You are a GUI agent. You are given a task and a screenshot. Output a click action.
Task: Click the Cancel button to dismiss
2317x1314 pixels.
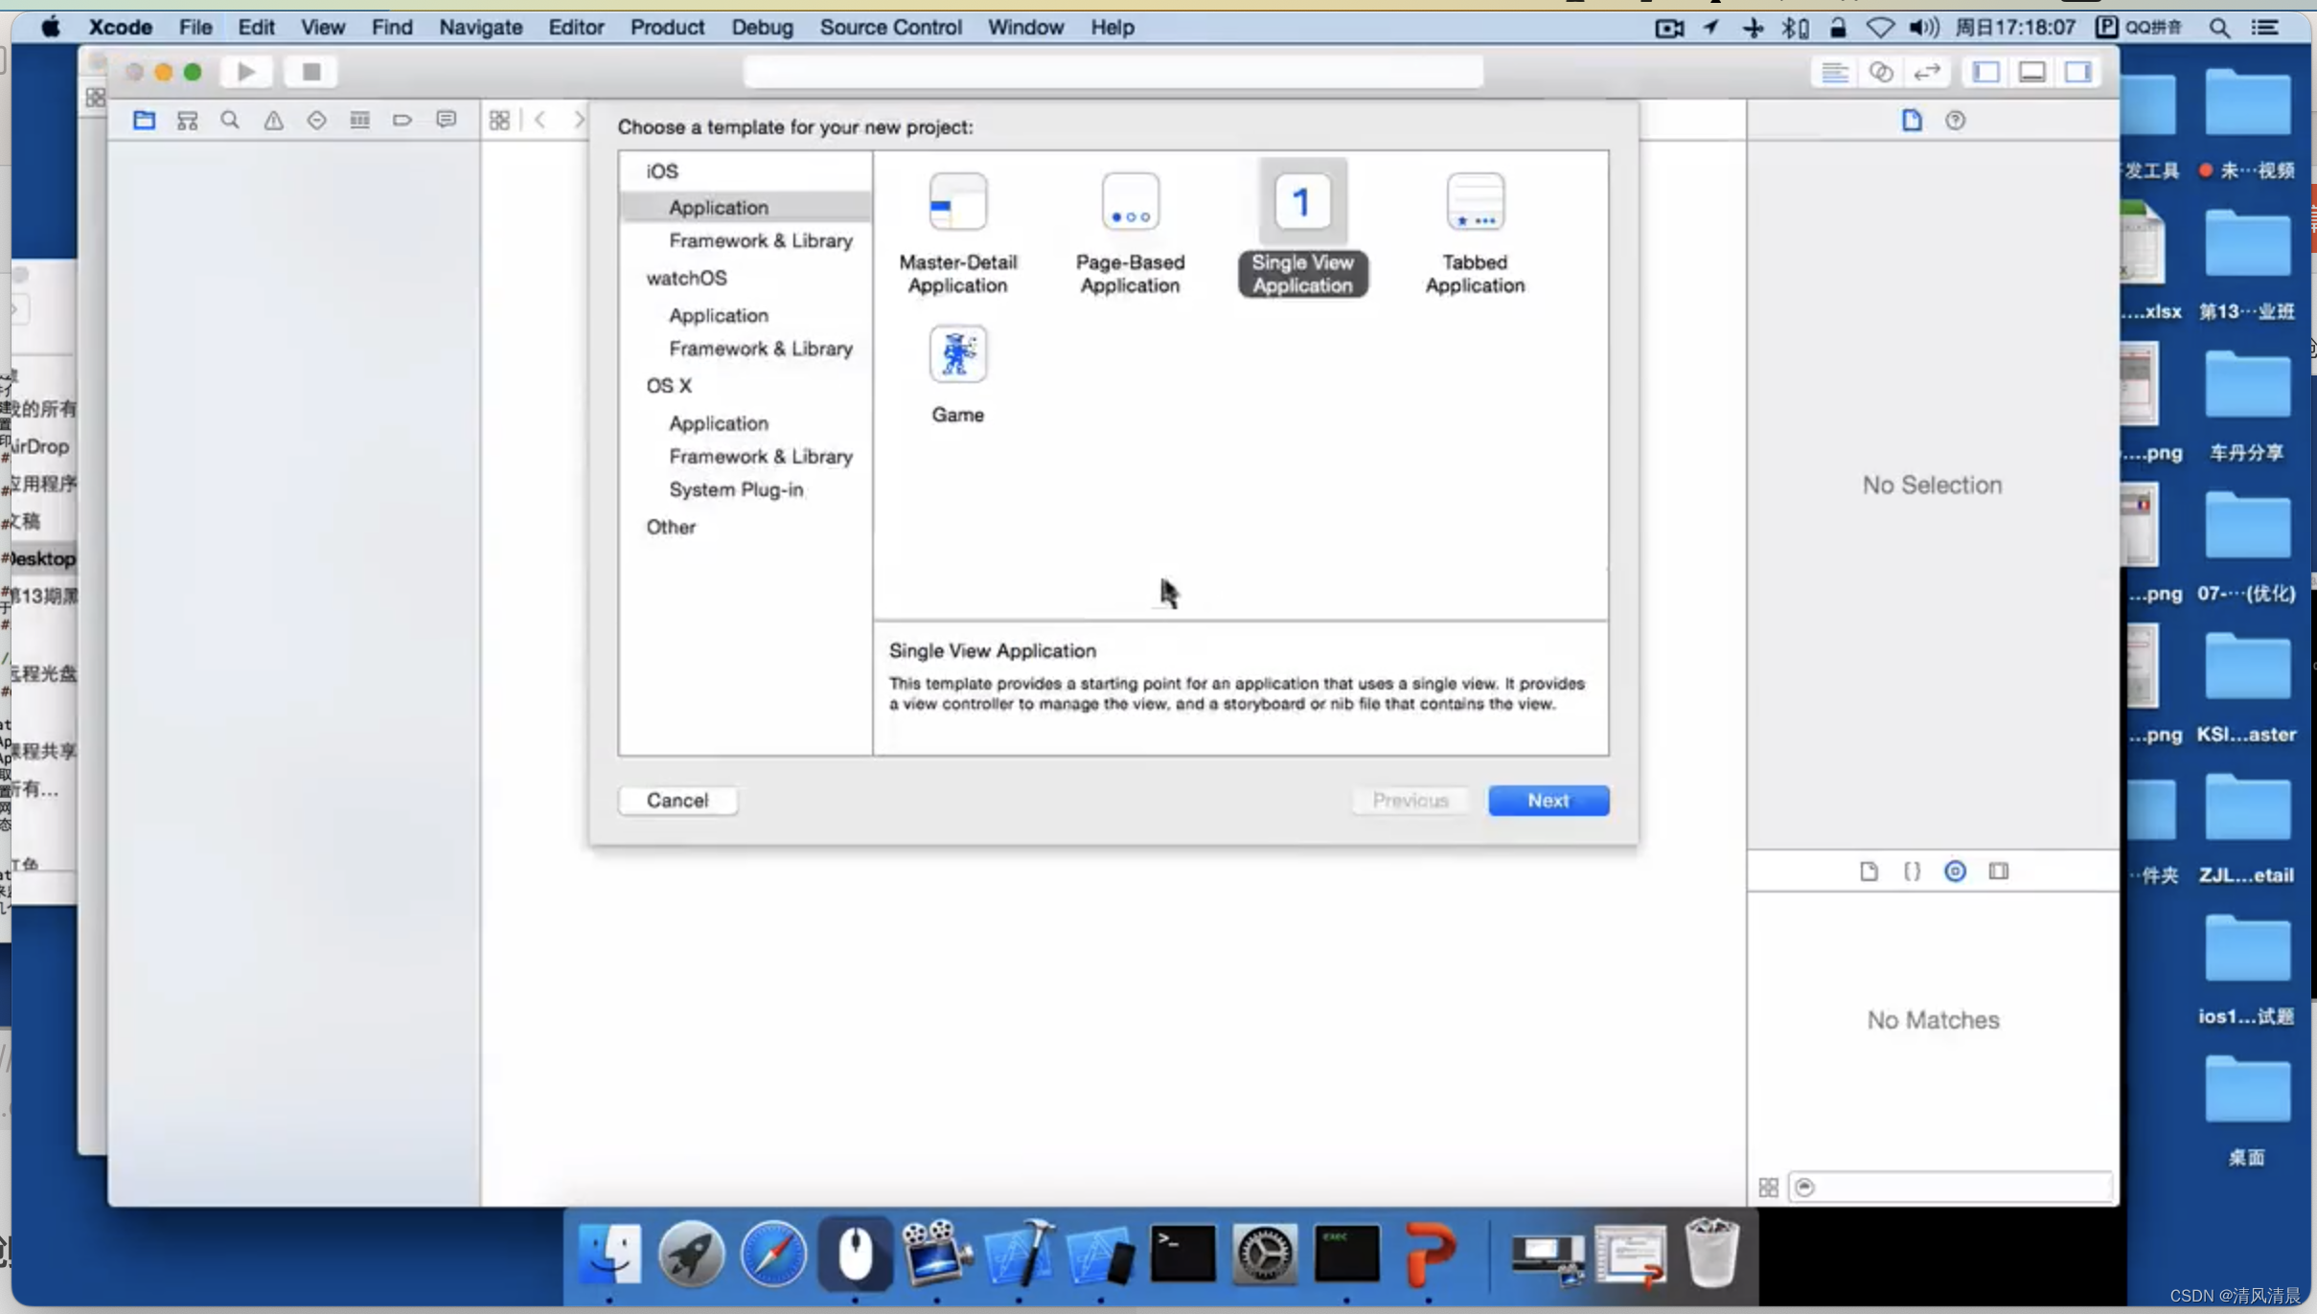pyautogui.click(x=677, y=799)
